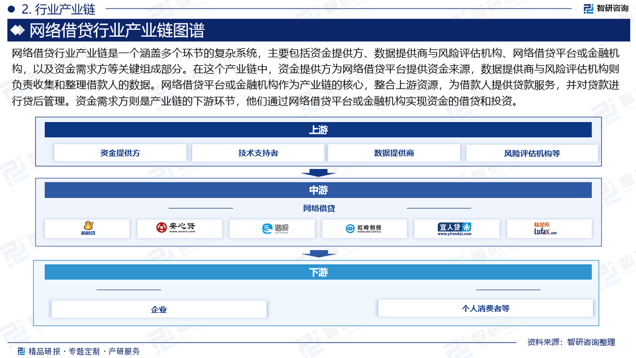Click footer text 精品研报 · 专题定制 · 产研服务

(x=84, y=351)
